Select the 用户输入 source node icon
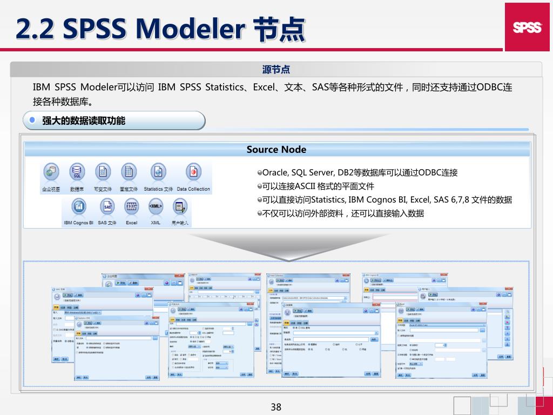 click(x=180, y=206)
